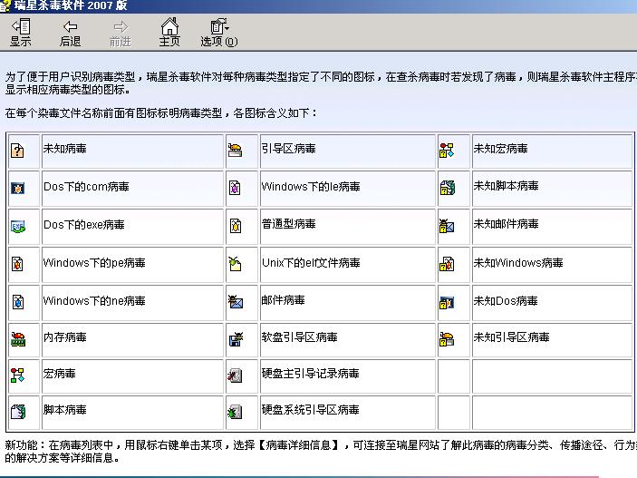Select the text 内存病毒
The width and height of the screenshot is (637, 478).
click(x=65, y=337)
